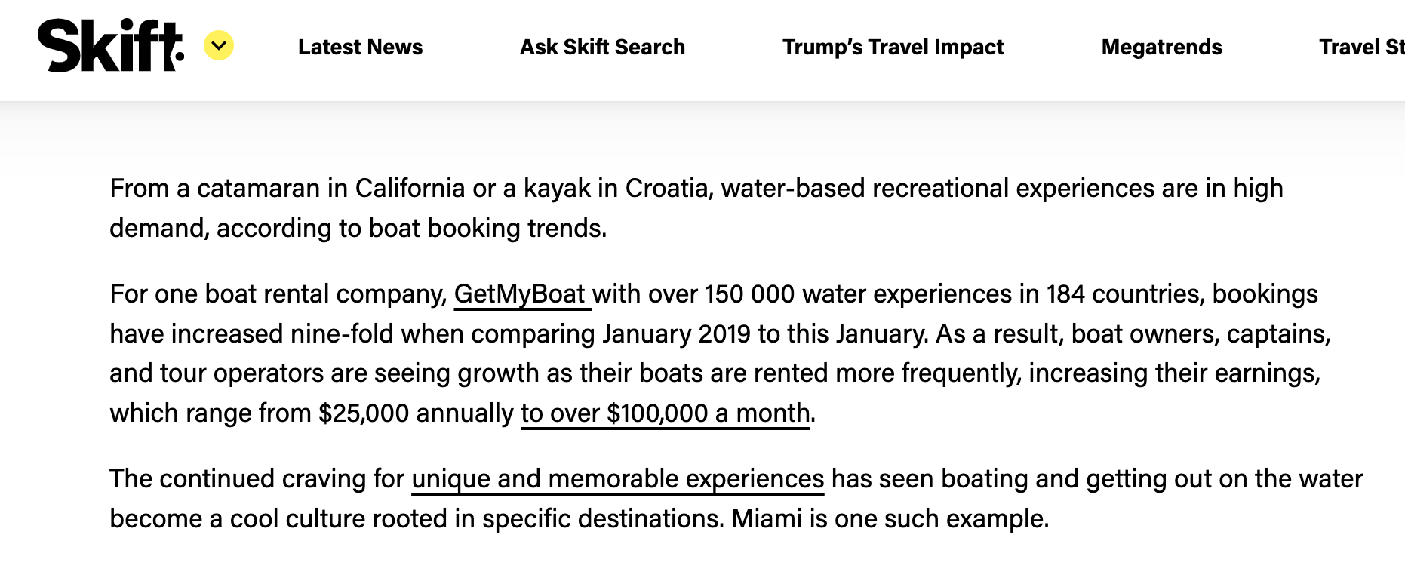This screenshot has height=587, width=1405.
Task: Follow the GetMyBoat link
Action: coord(520,294)
